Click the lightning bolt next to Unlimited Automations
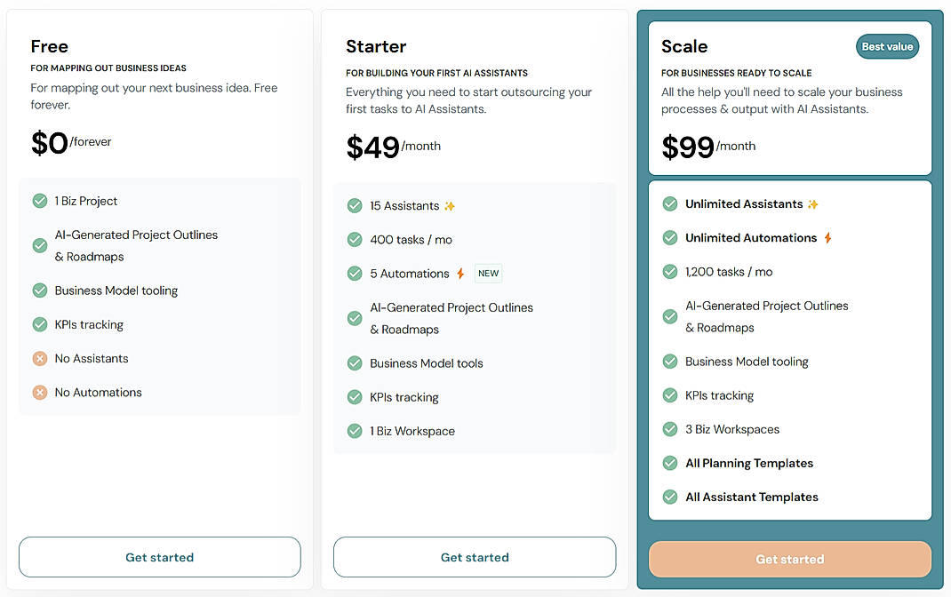 (826, 237)
